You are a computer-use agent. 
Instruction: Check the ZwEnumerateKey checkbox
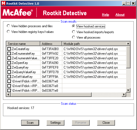click(x=9, y=54)
